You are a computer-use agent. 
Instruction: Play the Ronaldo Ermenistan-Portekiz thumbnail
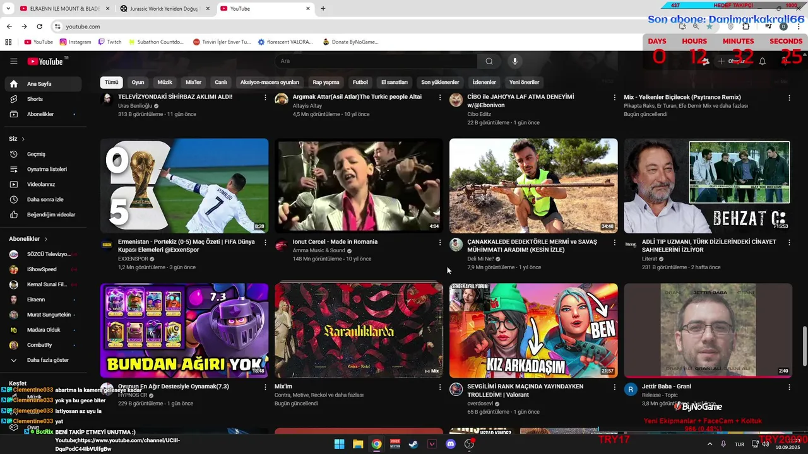pos(184,186)
